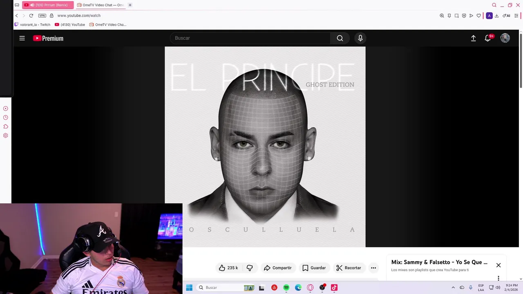Click the www.youtube.com/watch address bar
Image resolution: width=523 pixels, height=294 pixels.
(79, 16)
